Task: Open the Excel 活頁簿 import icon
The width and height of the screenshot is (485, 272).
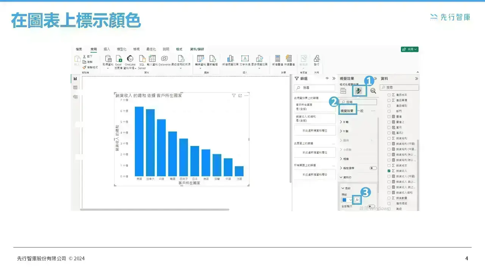Action: [x=119, y=59]
